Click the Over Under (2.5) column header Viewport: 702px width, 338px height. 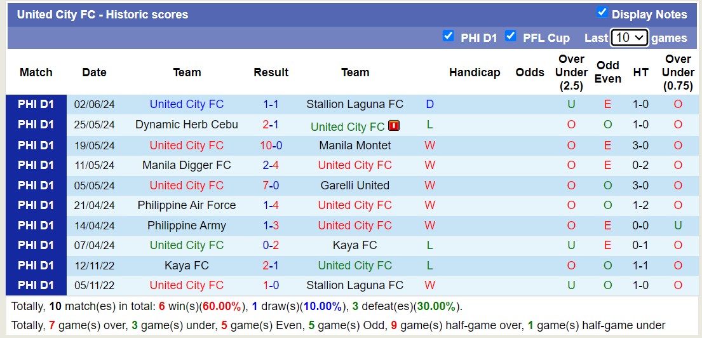pyautogui.click(x=571, y=72)
